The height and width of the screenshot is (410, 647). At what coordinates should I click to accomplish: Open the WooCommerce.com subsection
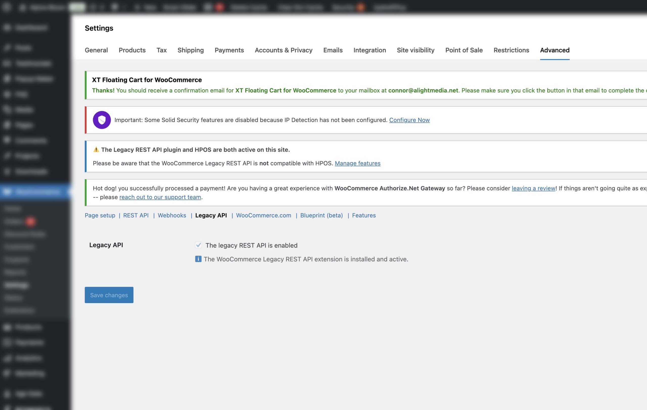[263, 215]
